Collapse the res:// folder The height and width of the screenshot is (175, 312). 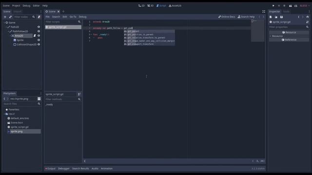point(4,114)
